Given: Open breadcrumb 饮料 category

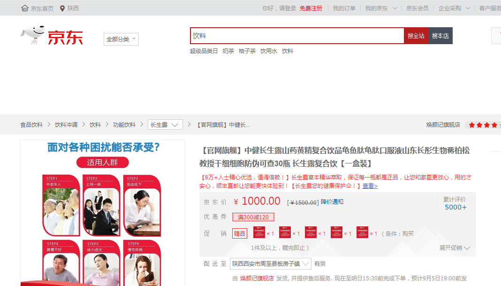Looking at the screenshot, I should tap(95, 125).
